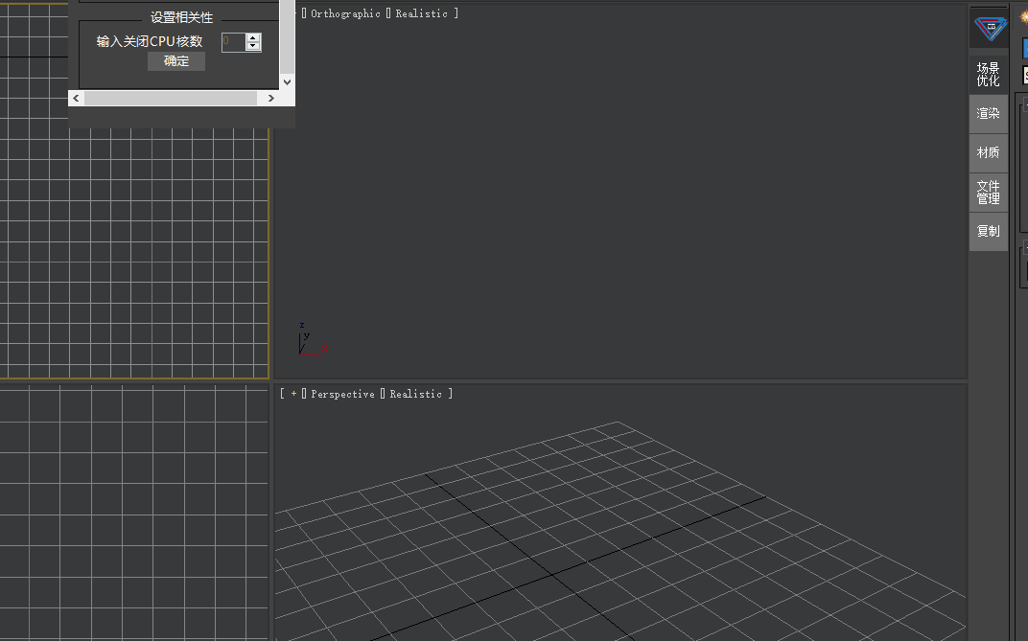Open the Orthographic viewport view menu

click(x=345, y=14)
